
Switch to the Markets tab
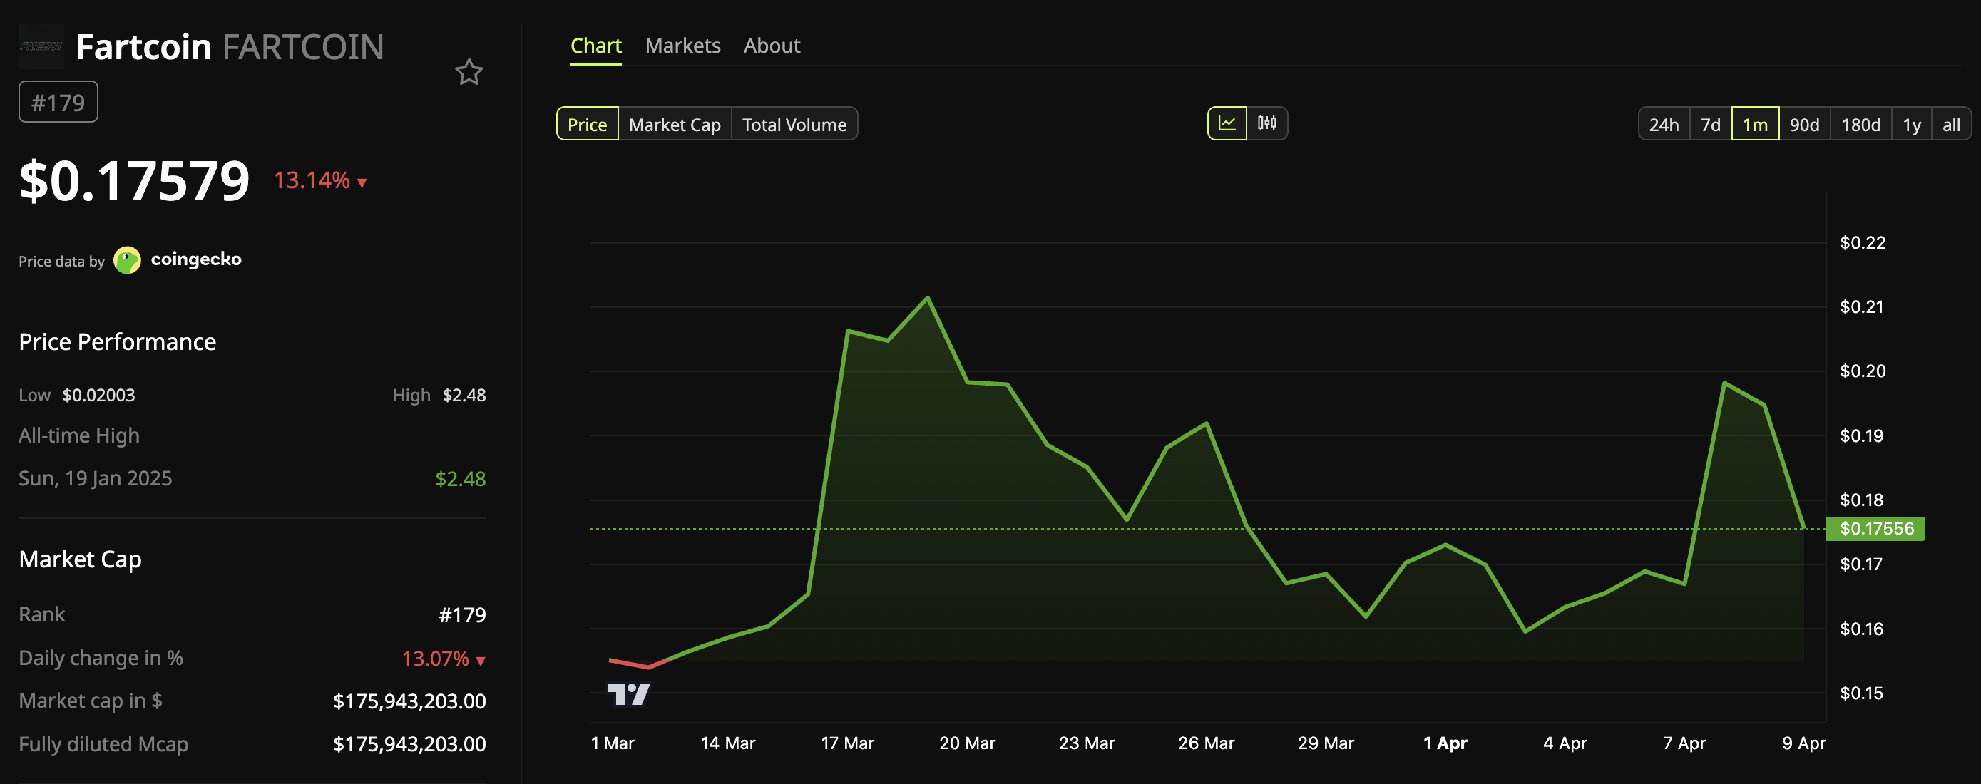pos(683,46)
